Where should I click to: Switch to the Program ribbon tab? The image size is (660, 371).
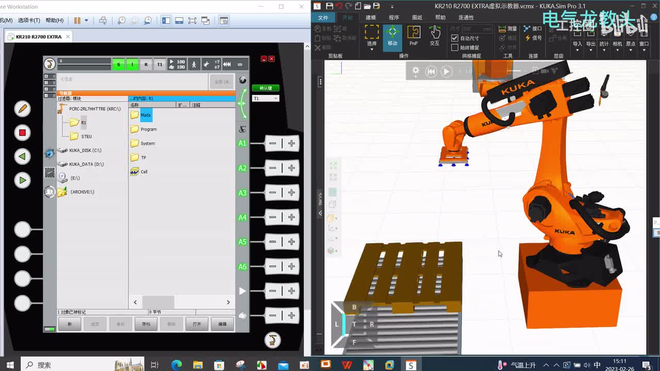[394, 18]
